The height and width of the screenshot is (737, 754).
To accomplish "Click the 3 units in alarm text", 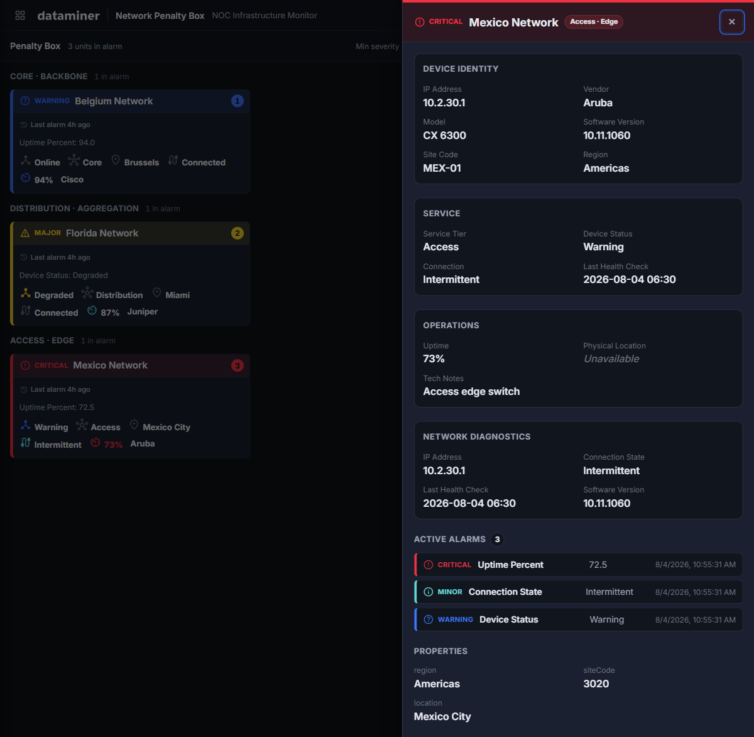I will 95,47.
